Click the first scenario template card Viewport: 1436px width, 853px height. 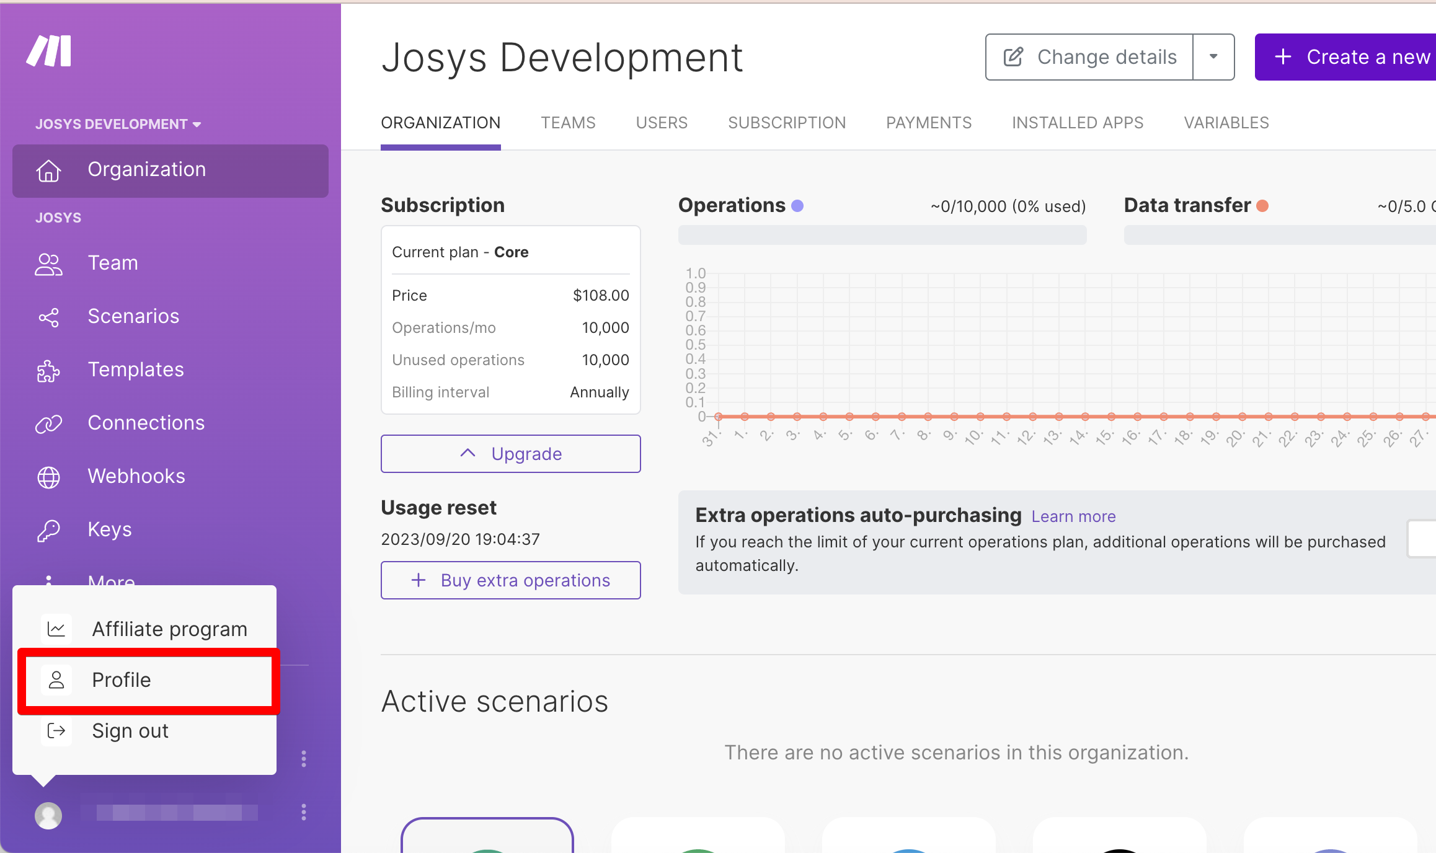click(487, 836)
